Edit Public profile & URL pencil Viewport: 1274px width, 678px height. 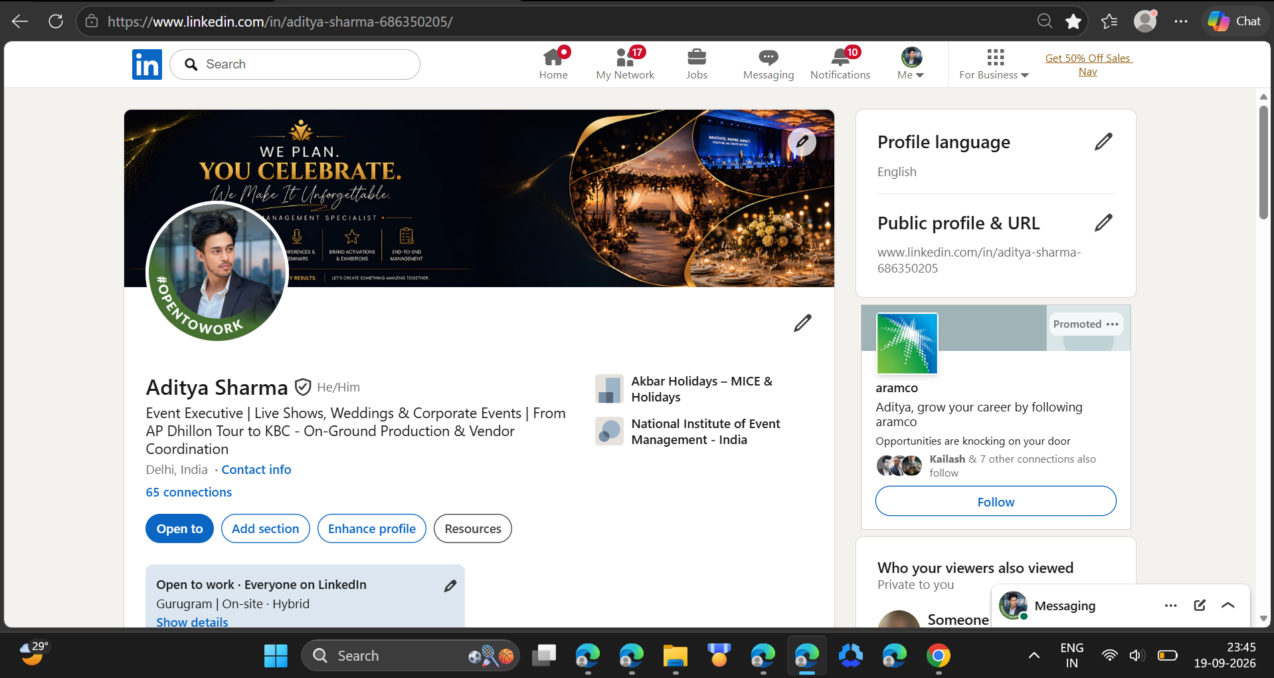click(x=1103, y=223)
